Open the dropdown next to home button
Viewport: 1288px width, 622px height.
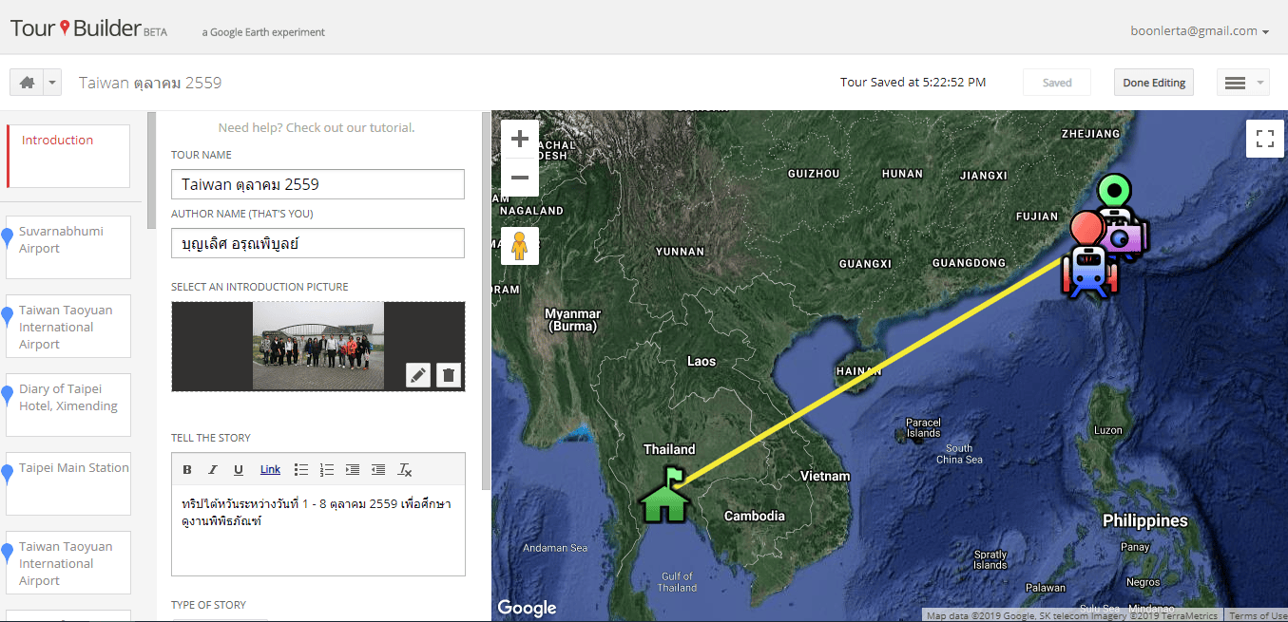pyautogui.click(x=52, y=83)
